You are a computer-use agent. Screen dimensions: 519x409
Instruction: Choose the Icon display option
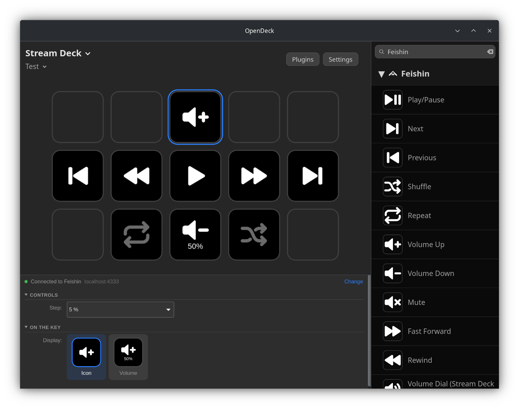pos(86,357)
